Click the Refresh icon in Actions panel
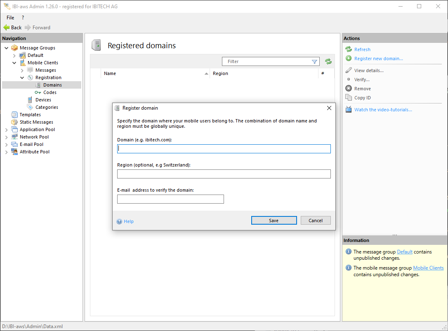This screenshot has height=331, width=448. point(349,49)
